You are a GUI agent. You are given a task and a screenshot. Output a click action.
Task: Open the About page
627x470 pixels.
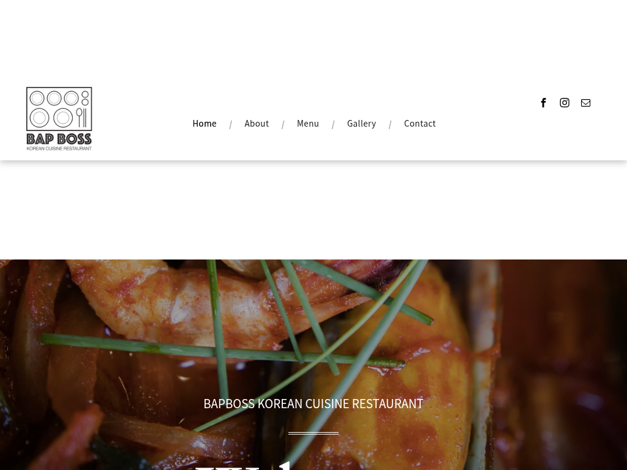[257, 124]
